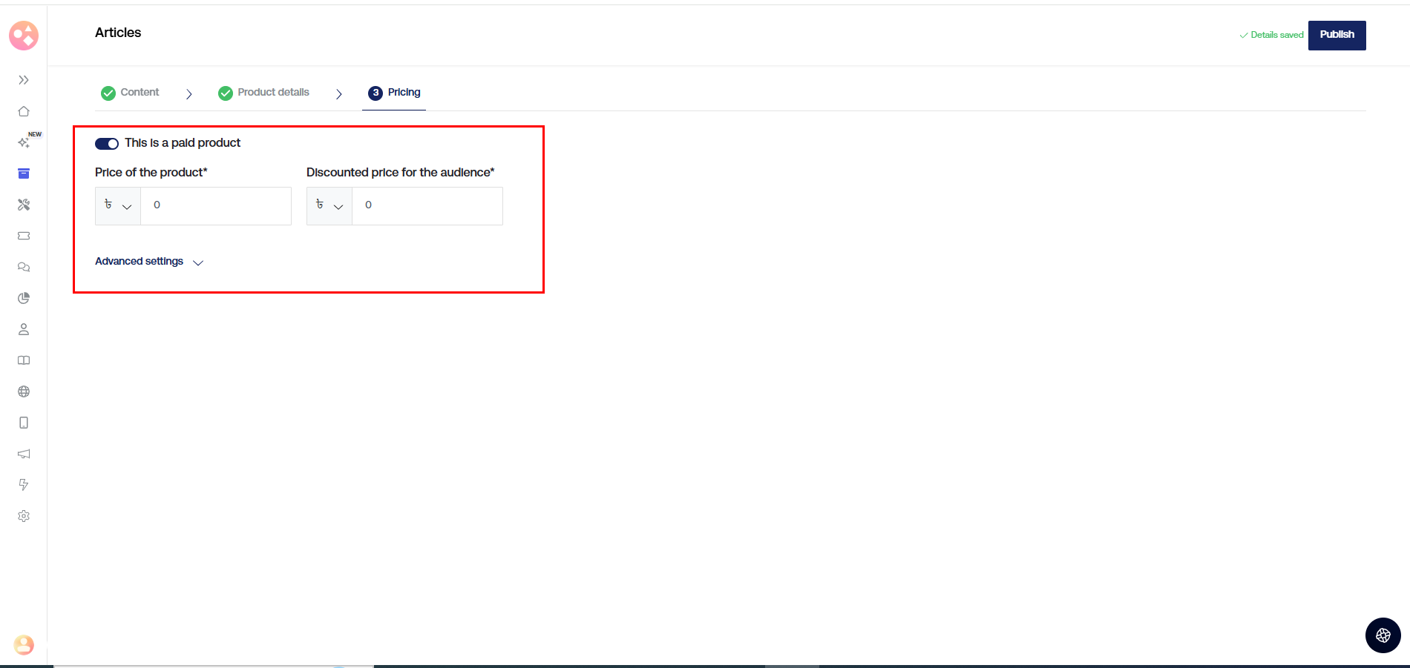Image resolution: width=1410 pixels, height=668 pixels.
Task: Switch to the Content step tab
Action: [x=131, y=93]
